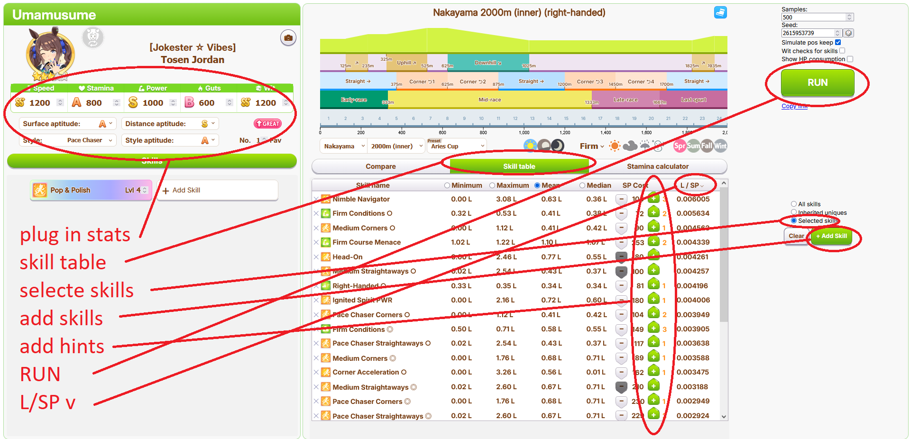Open the Firm ground condition dropdown
910x439 pixels.
click(592, 146)
